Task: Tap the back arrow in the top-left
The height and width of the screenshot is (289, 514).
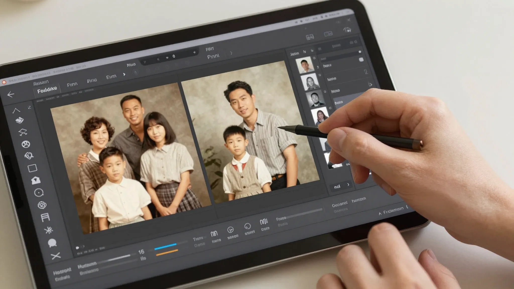Action: point(11,94)
